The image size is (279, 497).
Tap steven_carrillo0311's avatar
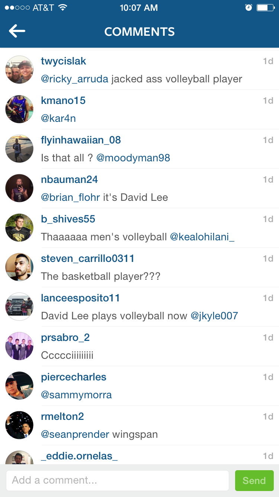19,267
